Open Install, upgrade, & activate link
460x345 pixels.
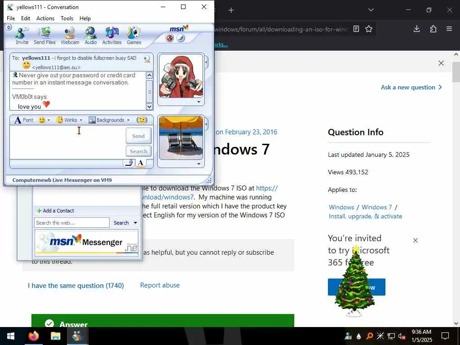(365, 216)
